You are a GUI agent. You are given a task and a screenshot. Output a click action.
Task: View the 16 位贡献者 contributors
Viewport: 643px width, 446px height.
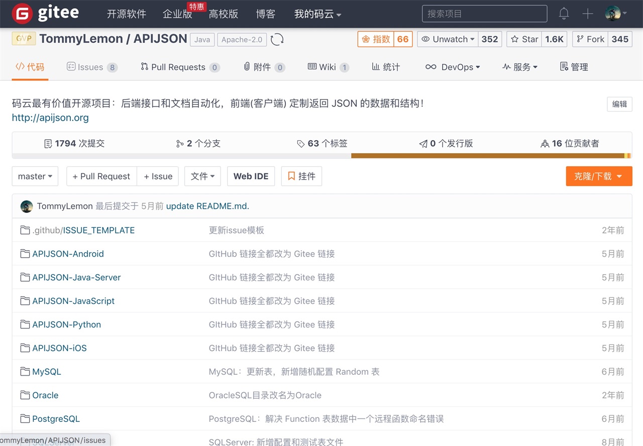tap(570, 143)
